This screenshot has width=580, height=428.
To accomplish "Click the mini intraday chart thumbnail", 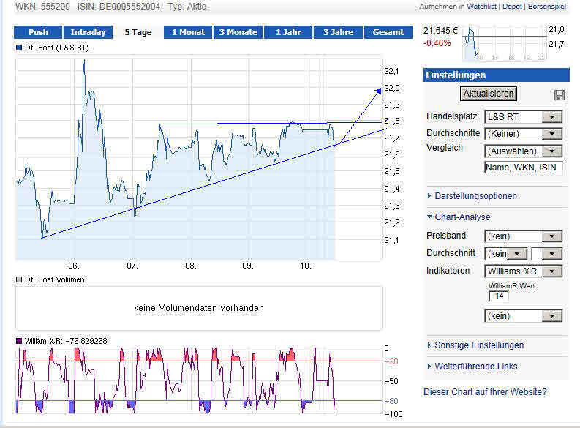I will point(505,43).
